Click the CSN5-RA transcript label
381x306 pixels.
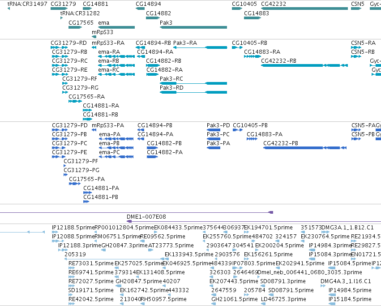tap(363, 43)
